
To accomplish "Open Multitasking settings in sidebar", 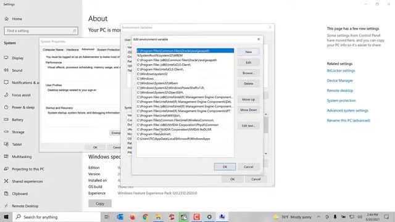I will [22, 157].
